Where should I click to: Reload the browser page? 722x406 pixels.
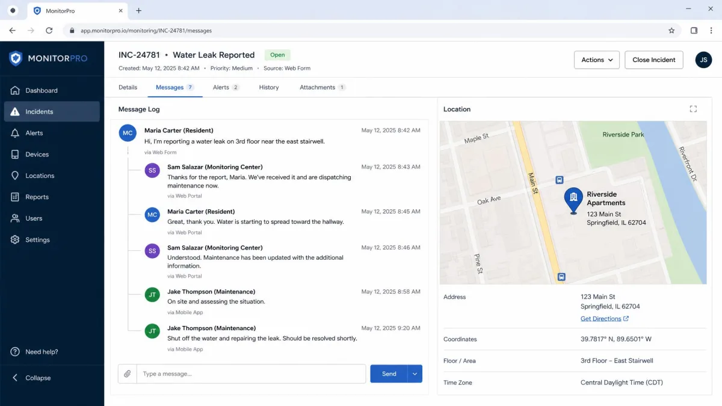(49, 30)
